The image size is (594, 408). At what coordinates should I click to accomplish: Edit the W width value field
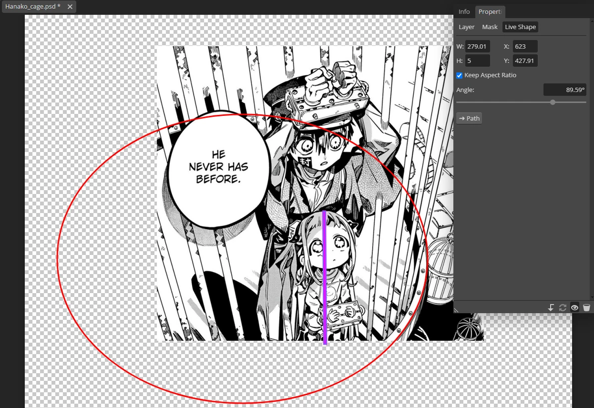(x=476, y=46)
